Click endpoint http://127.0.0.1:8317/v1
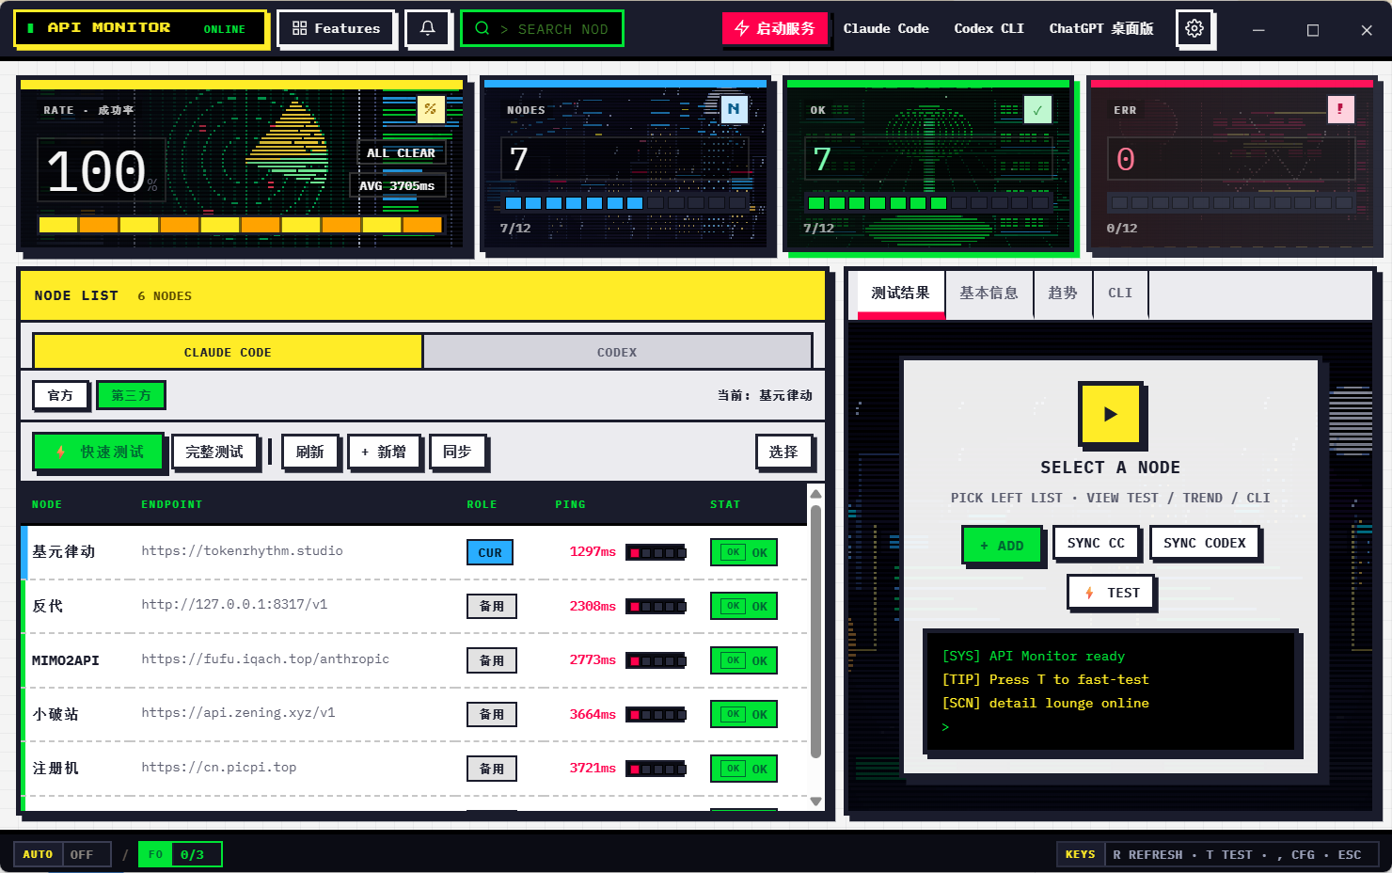This screenshot has height=873, width=1392. (x=234, y=605)
